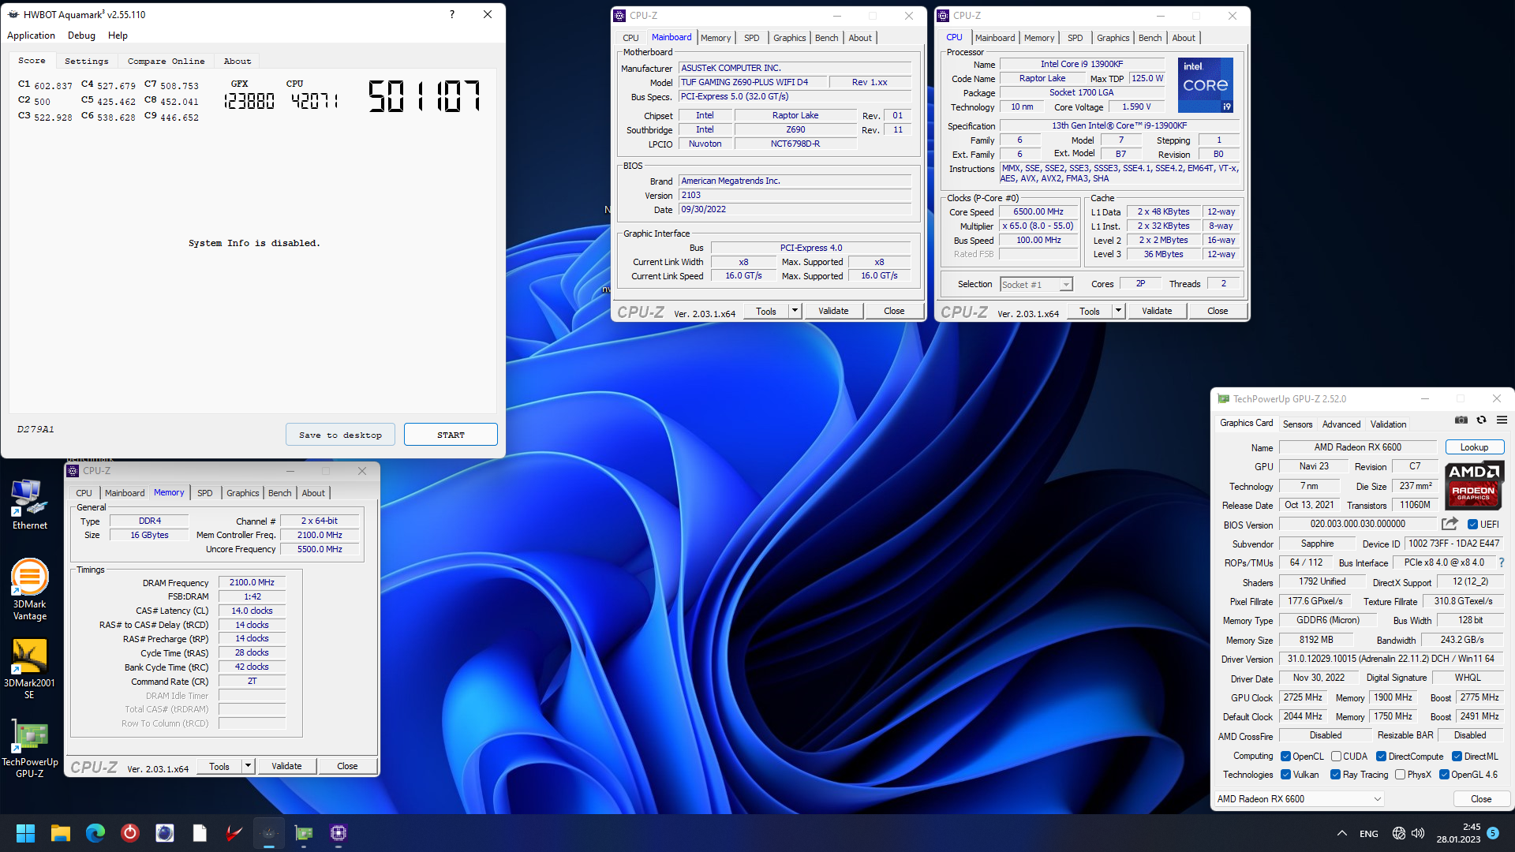Take GPU-Z screenshot with camera icon

click(1461, 420)
